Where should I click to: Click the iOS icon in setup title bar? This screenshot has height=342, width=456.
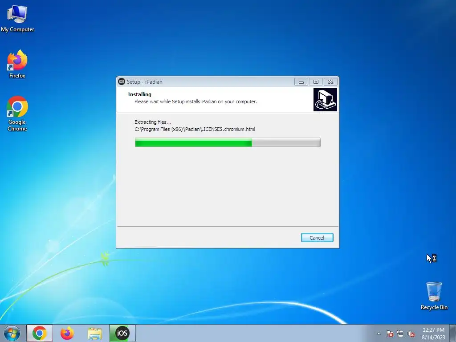(x=121, y=82)
